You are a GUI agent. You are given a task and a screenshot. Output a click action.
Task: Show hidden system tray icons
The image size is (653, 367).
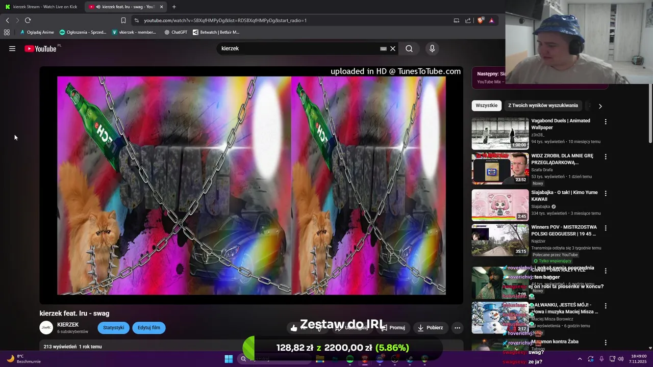coord(580,359)
